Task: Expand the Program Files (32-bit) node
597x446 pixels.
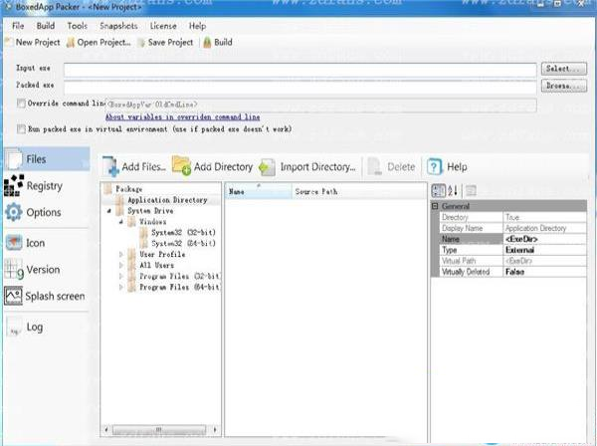Action: pos(121,276)
